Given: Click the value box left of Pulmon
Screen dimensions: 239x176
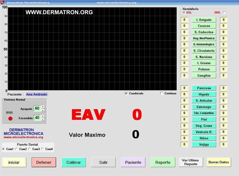Looking at the screenshot, I should coord(184,69).
